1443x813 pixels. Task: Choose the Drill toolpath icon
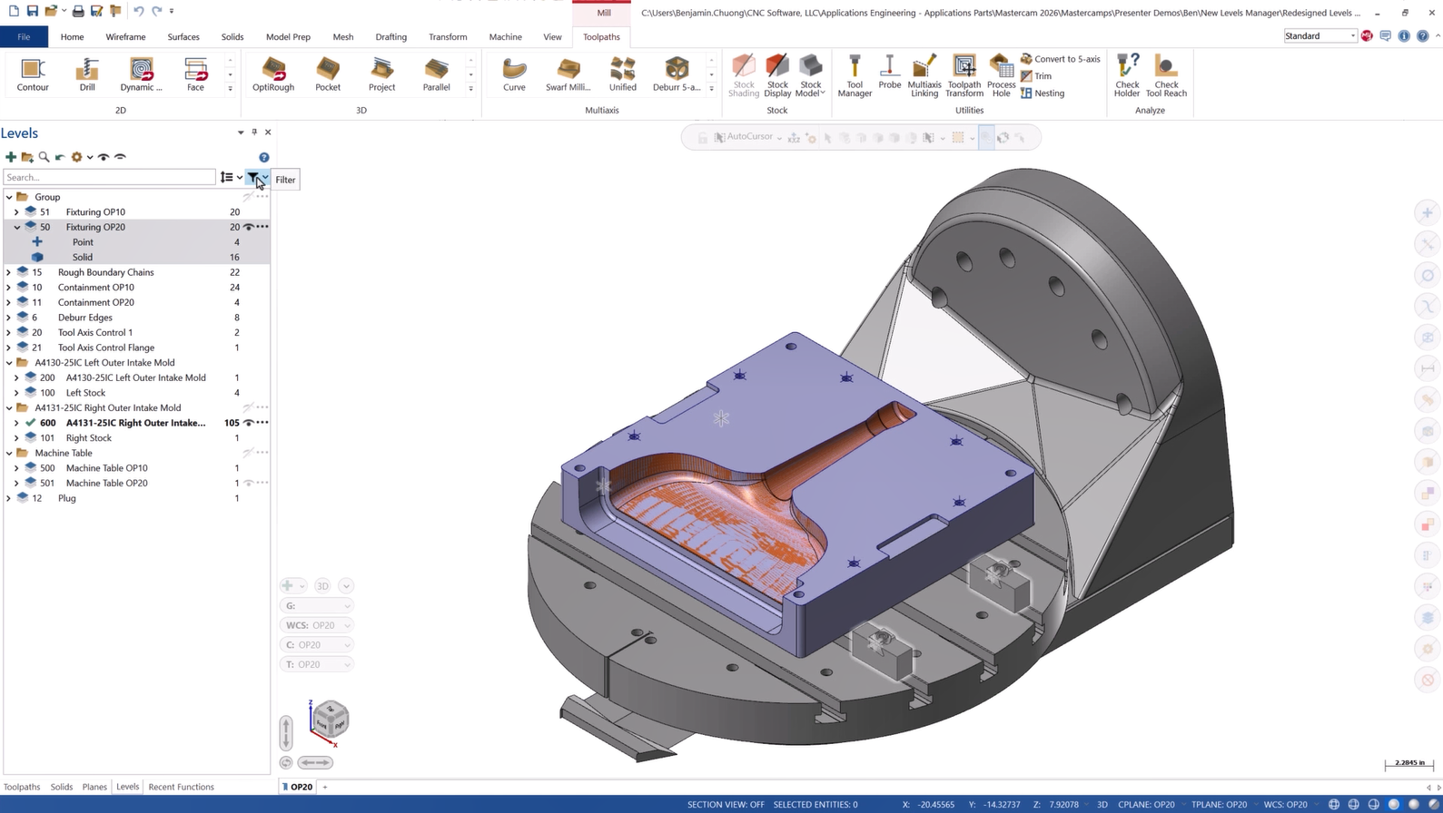coord(87,74)
